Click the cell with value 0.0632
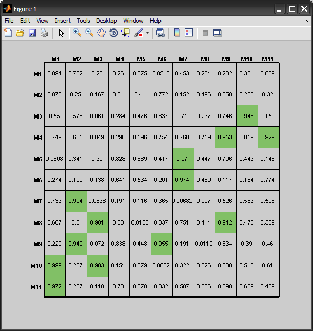The height and width of the screenshot is (331, 313). (x=162, y=265)
